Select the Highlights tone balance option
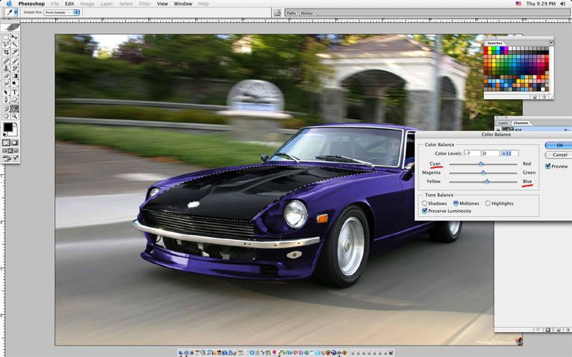 point(488,203)
